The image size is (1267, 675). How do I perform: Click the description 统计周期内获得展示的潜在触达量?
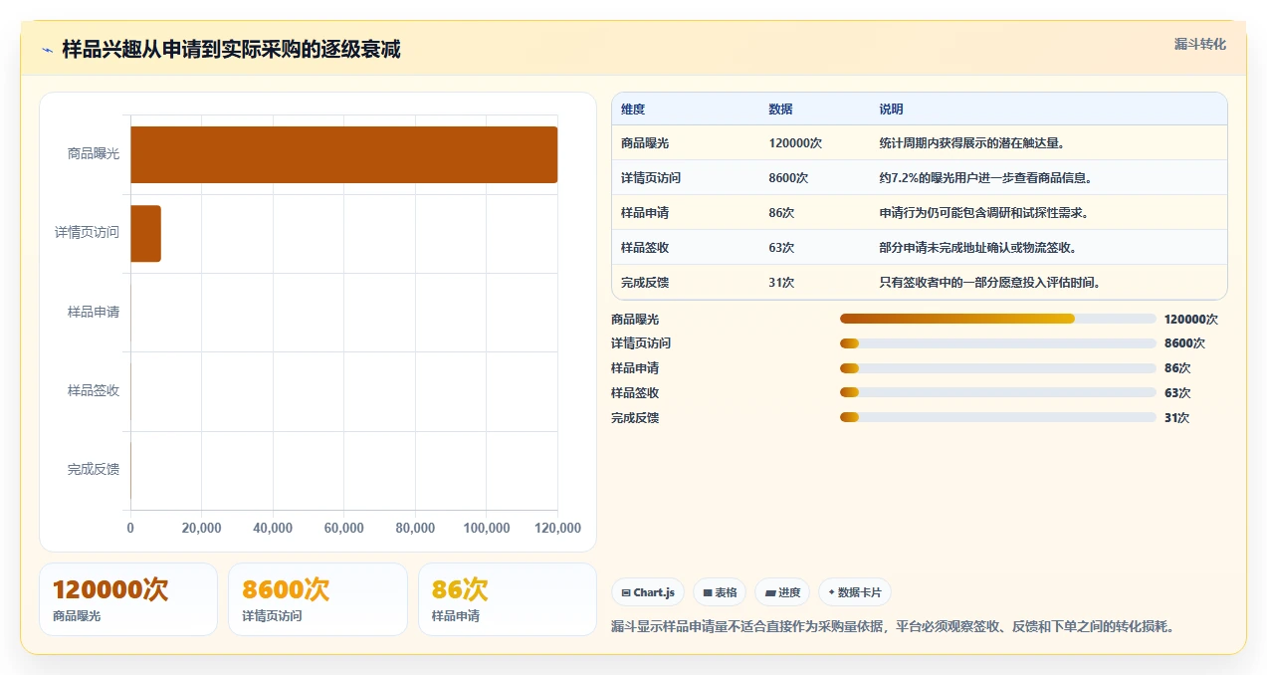click(972, 143)
